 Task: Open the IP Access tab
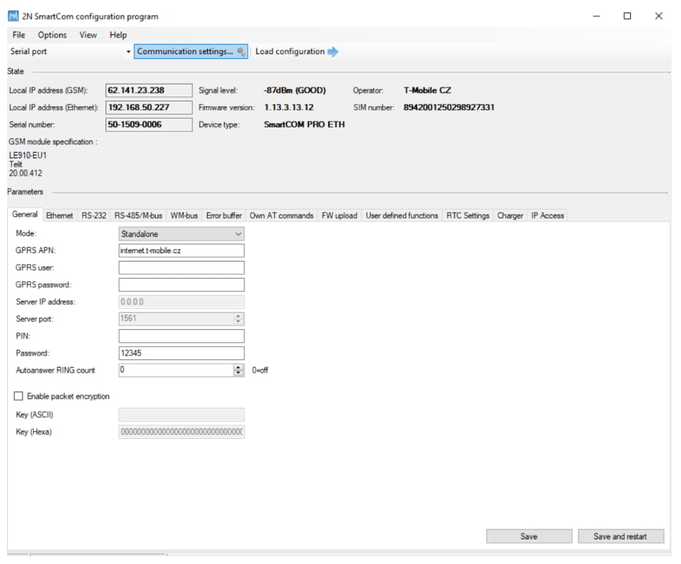[x=547, y=216]
